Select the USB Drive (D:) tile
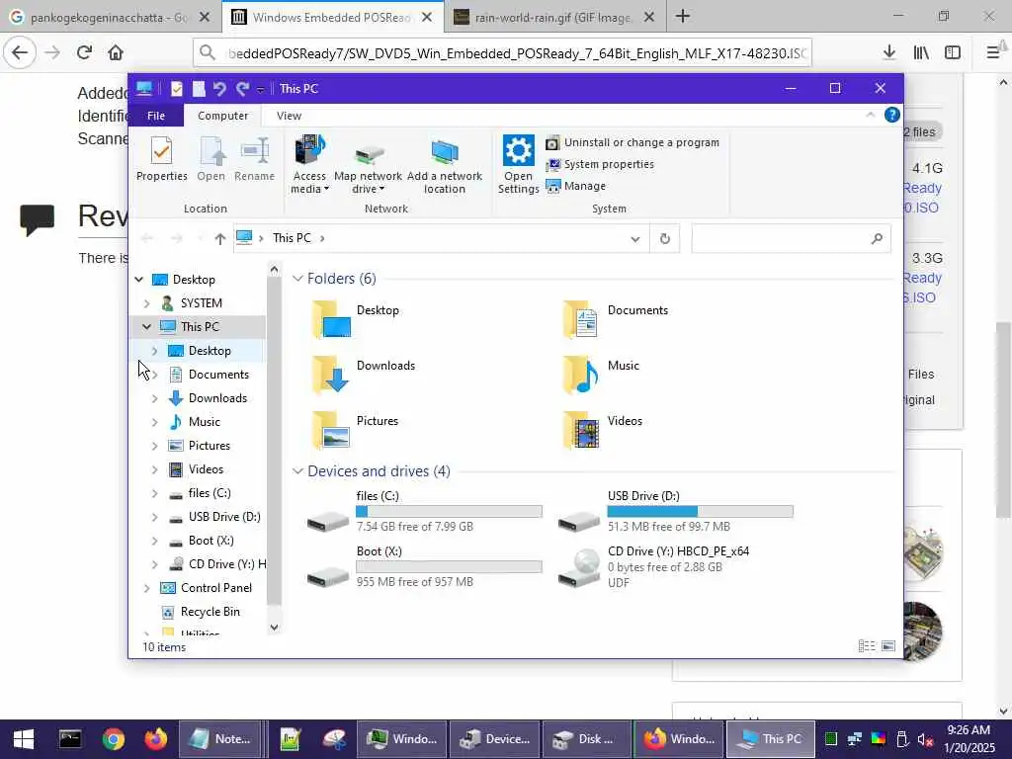This screenshot has width=1012, height=759. tap(675, 513)
